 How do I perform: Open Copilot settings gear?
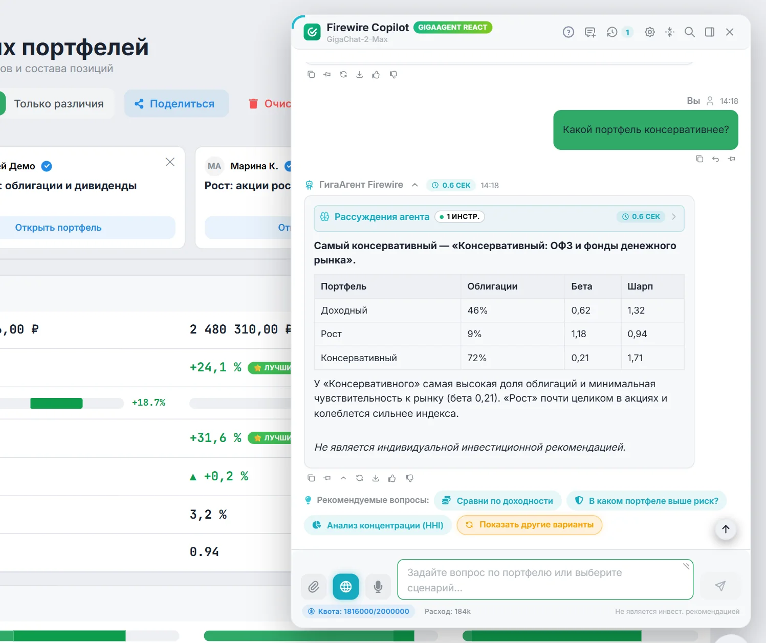(x=650, y=32)
